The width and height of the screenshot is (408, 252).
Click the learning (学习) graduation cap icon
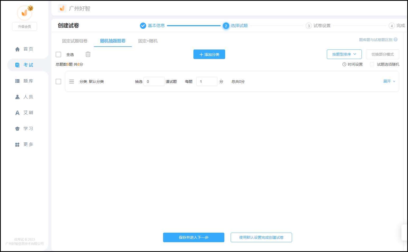tap(17, 129)
